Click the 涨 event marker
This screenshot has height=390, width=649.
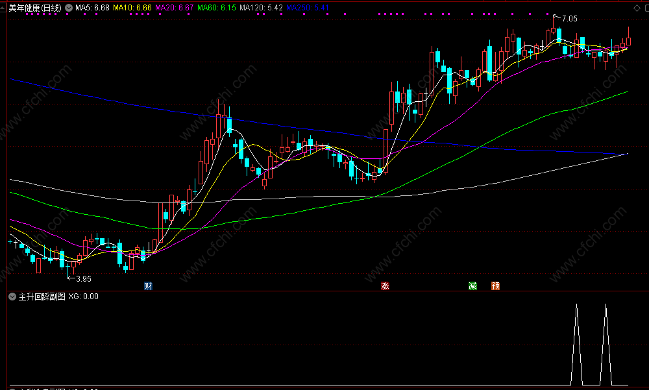(x=385, y=286)
